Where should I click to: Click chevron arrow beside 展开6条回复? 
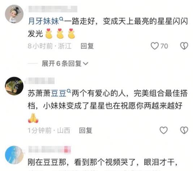coord(86,64)
